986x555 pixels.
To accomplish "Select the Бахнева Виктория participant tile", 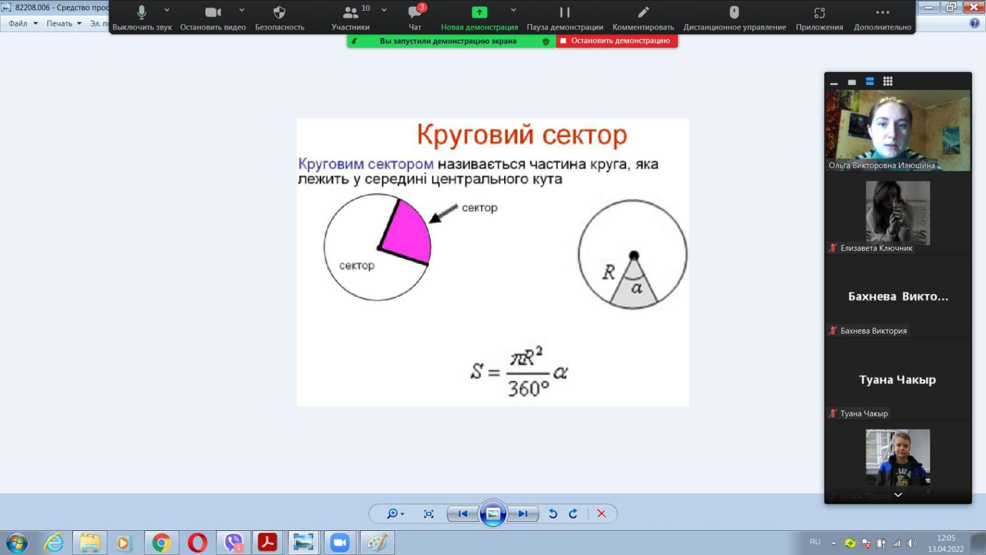I will pyautogui.click(x=898, y=296).
